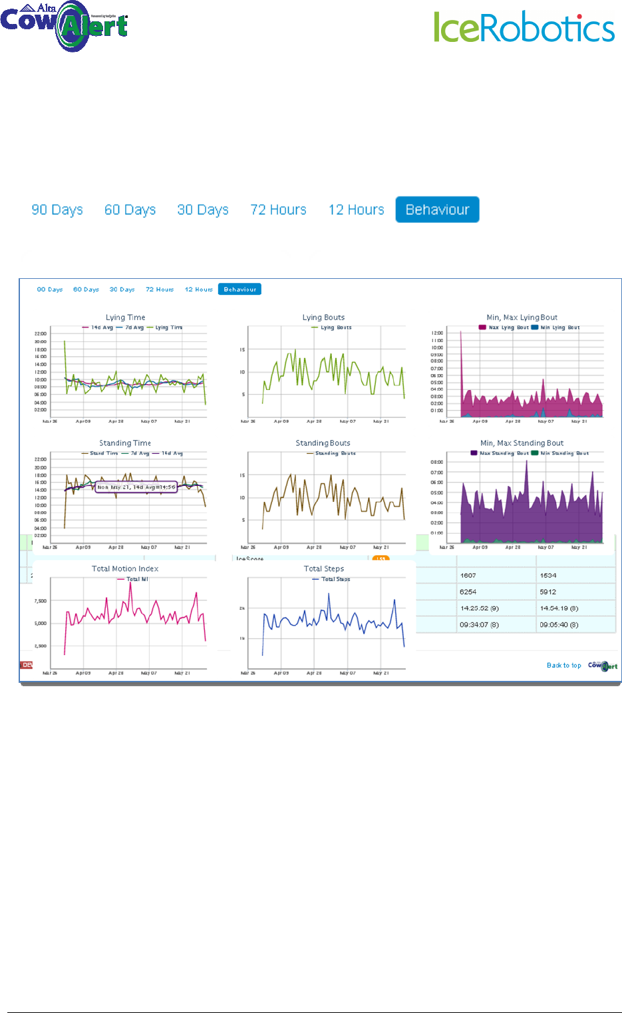Click the cell reading 09:05:40 (8)
The height and width of the screenshot is (1013, 622).
click(576, 625)
